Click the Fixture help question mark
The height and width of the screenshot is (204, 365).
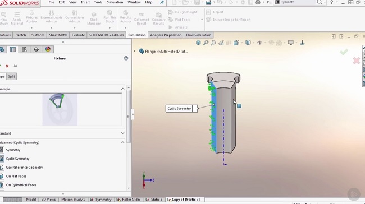[126, 58]
